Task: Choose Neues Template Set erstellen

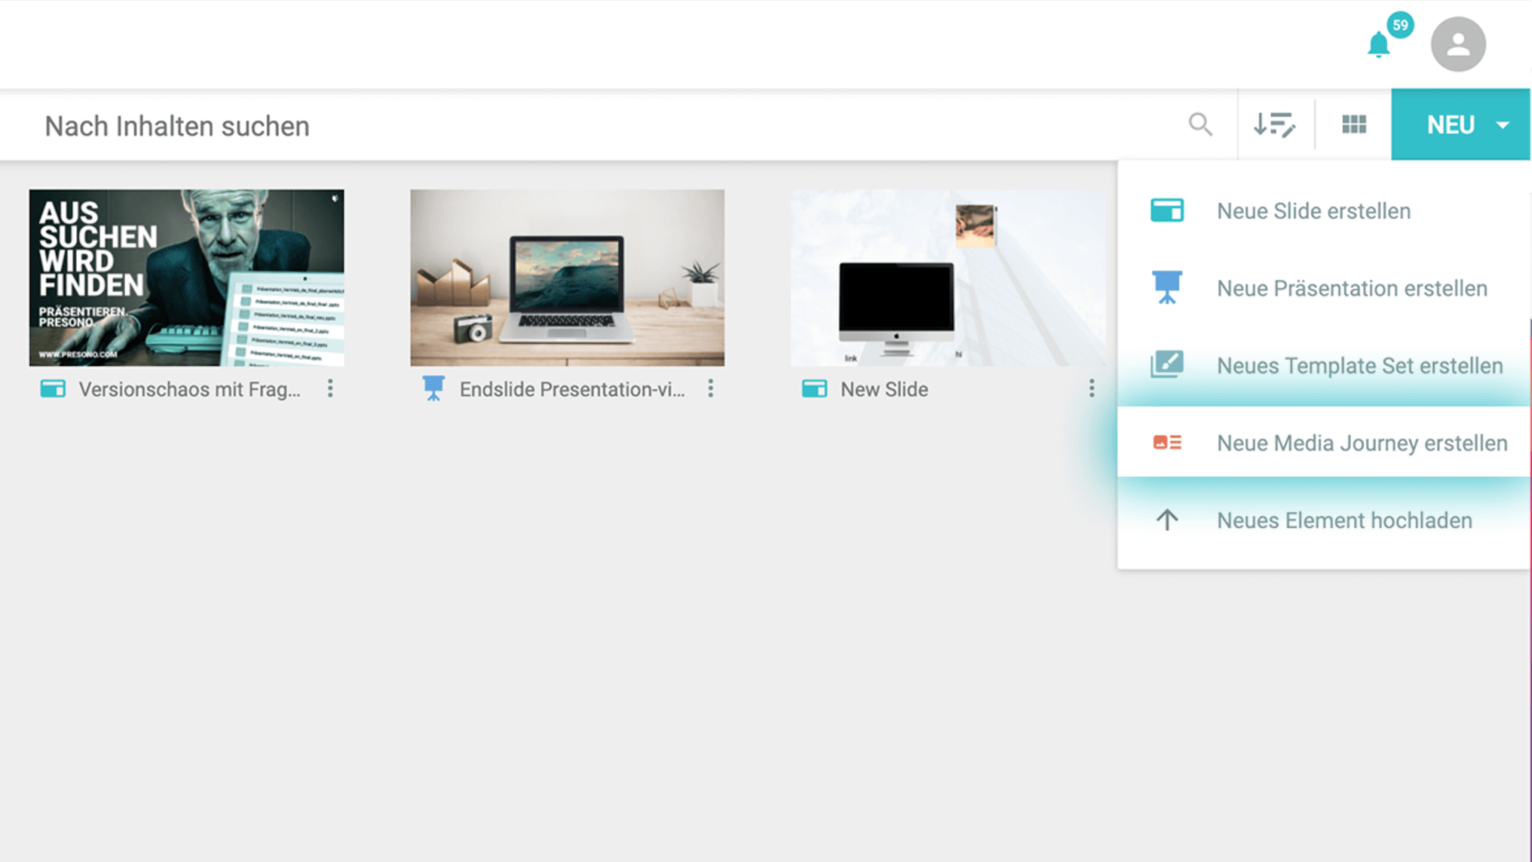Action: (1324, 366)
